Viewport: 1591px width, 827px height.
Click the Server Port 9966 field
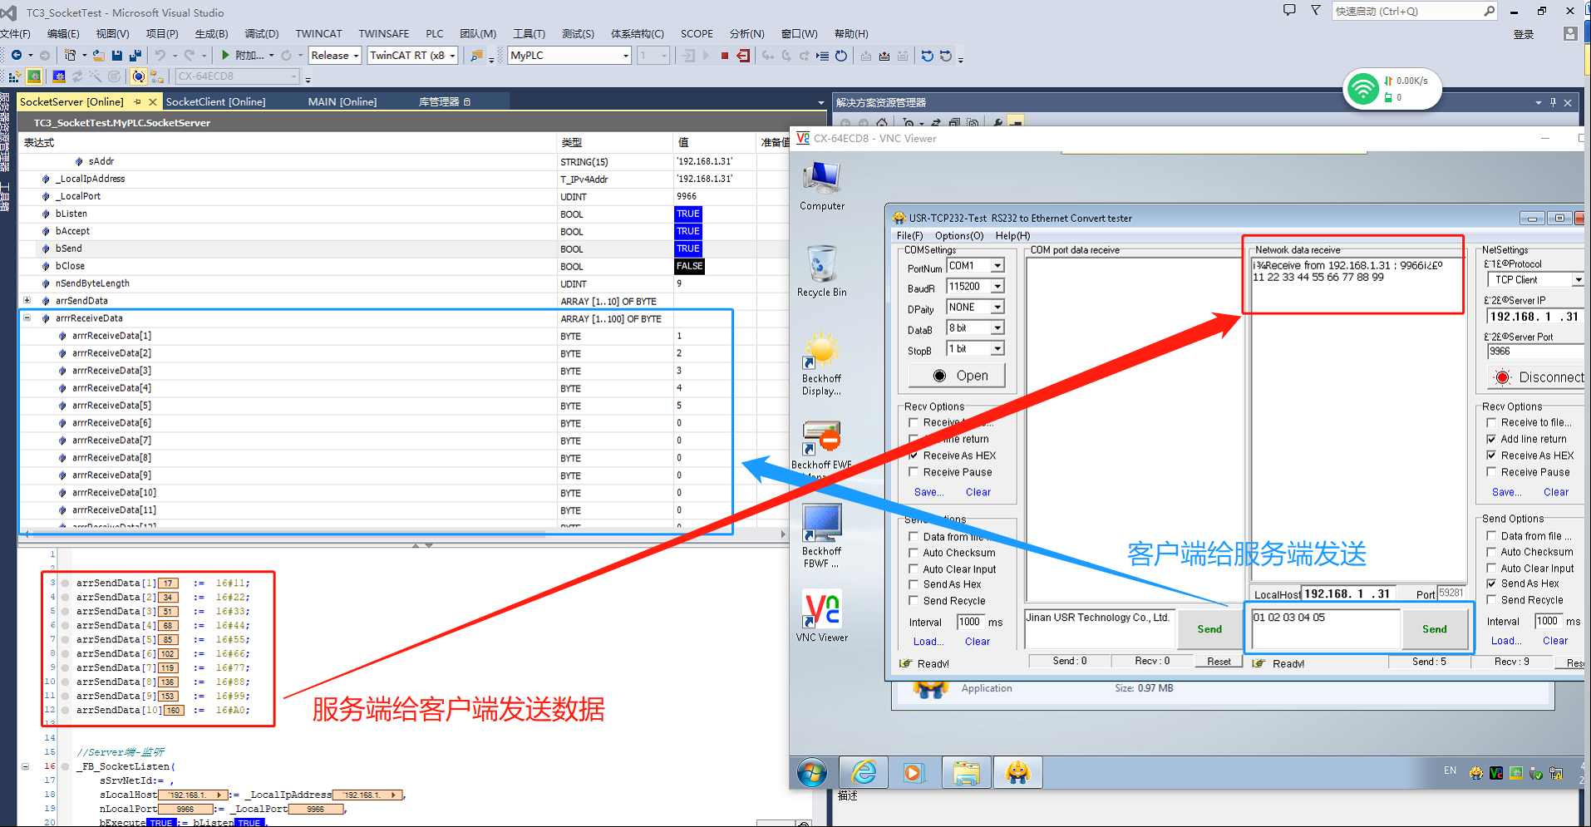tap(1536, 352)
